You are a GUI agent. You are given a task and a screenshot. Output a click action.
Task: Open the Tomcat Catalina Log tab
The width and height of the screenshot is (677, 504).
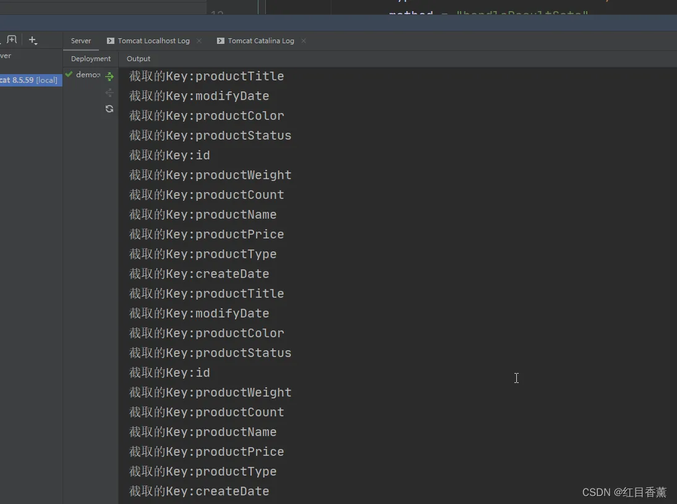click(x=261, y=41)
